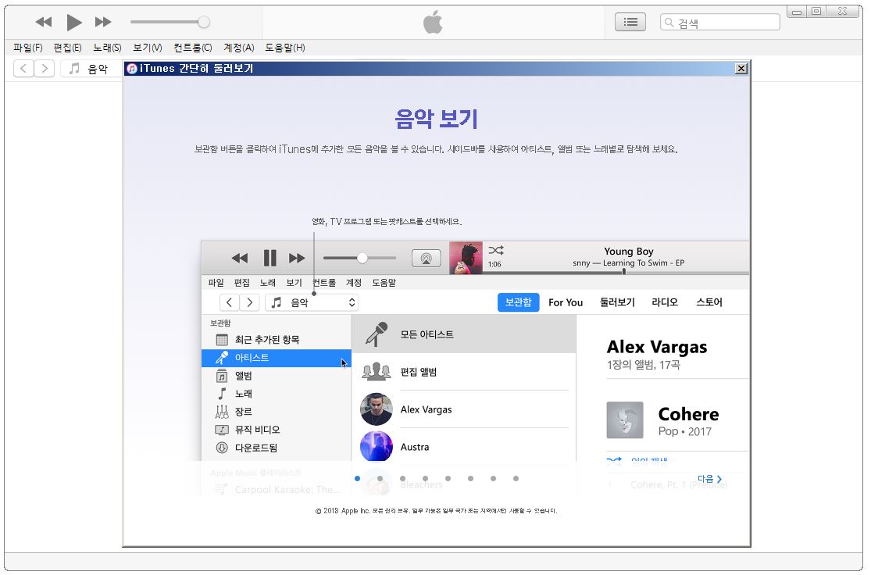This screenshot has width=871, height=575.
Task: Click the forward arrow in main window
Action: [45, 68]
